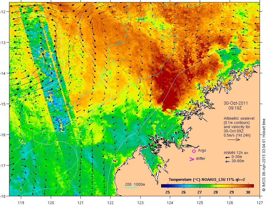The width and height of the screenshot is (266, 205).
Task: Click the 0-30m depth label
Action: 237,157
